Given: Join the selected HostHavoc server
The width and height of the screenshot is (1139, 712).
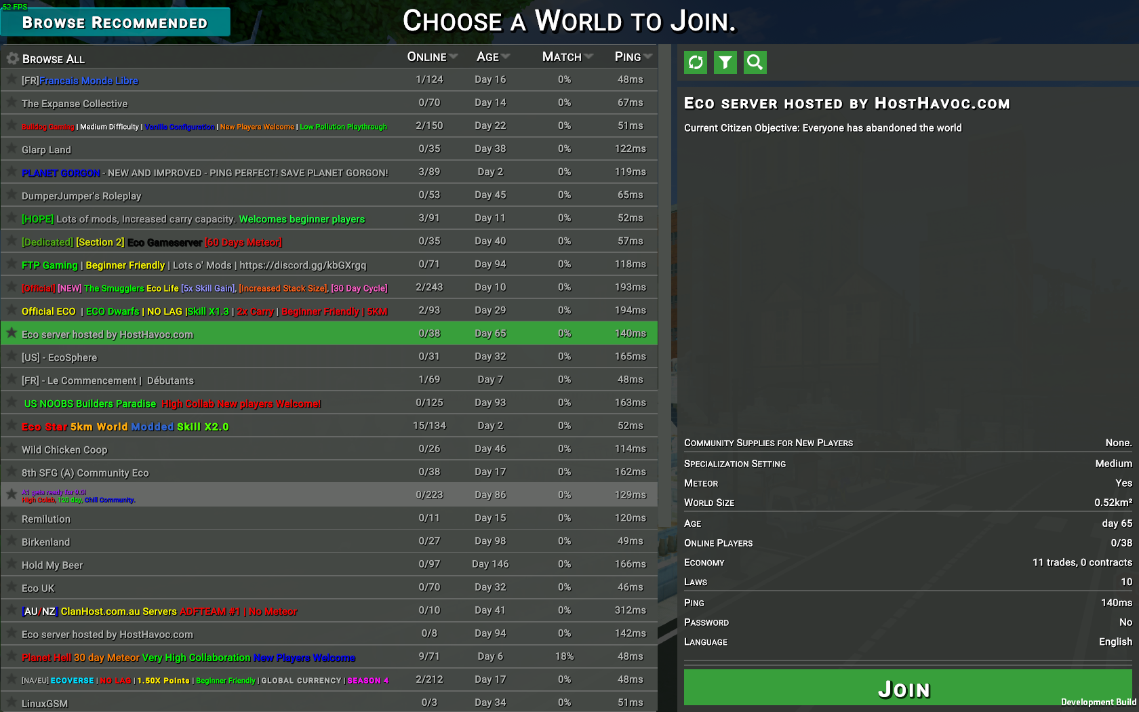Looking at the screenshot, I should [x=908, y=689].
